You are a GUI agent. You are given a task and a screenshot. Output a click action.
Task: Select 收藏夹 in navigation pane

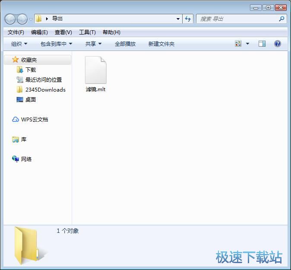[x=38, y=60]
